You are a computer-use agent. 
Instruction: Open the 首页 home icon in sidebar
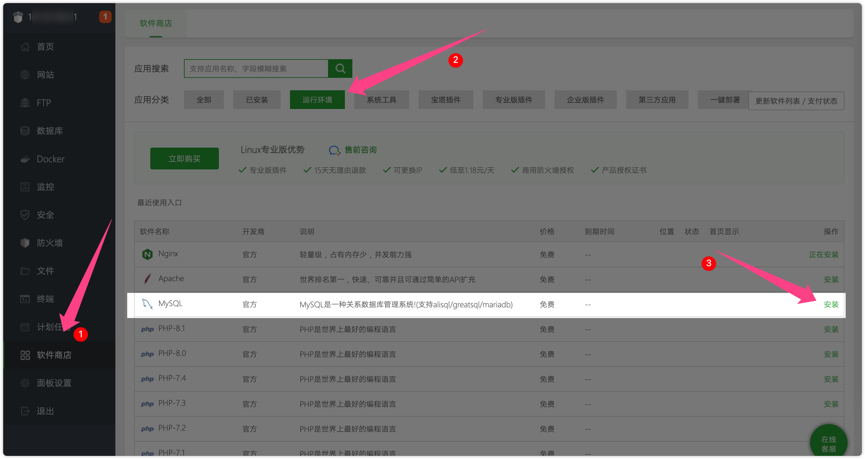click(x=25, y=47)
